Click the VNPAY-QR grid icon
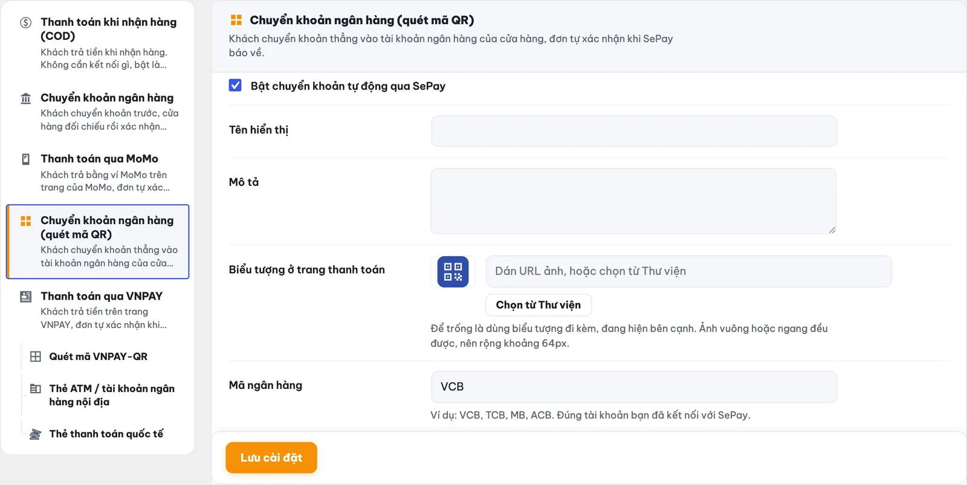The image size is (967, 485). tap(36, 356)
